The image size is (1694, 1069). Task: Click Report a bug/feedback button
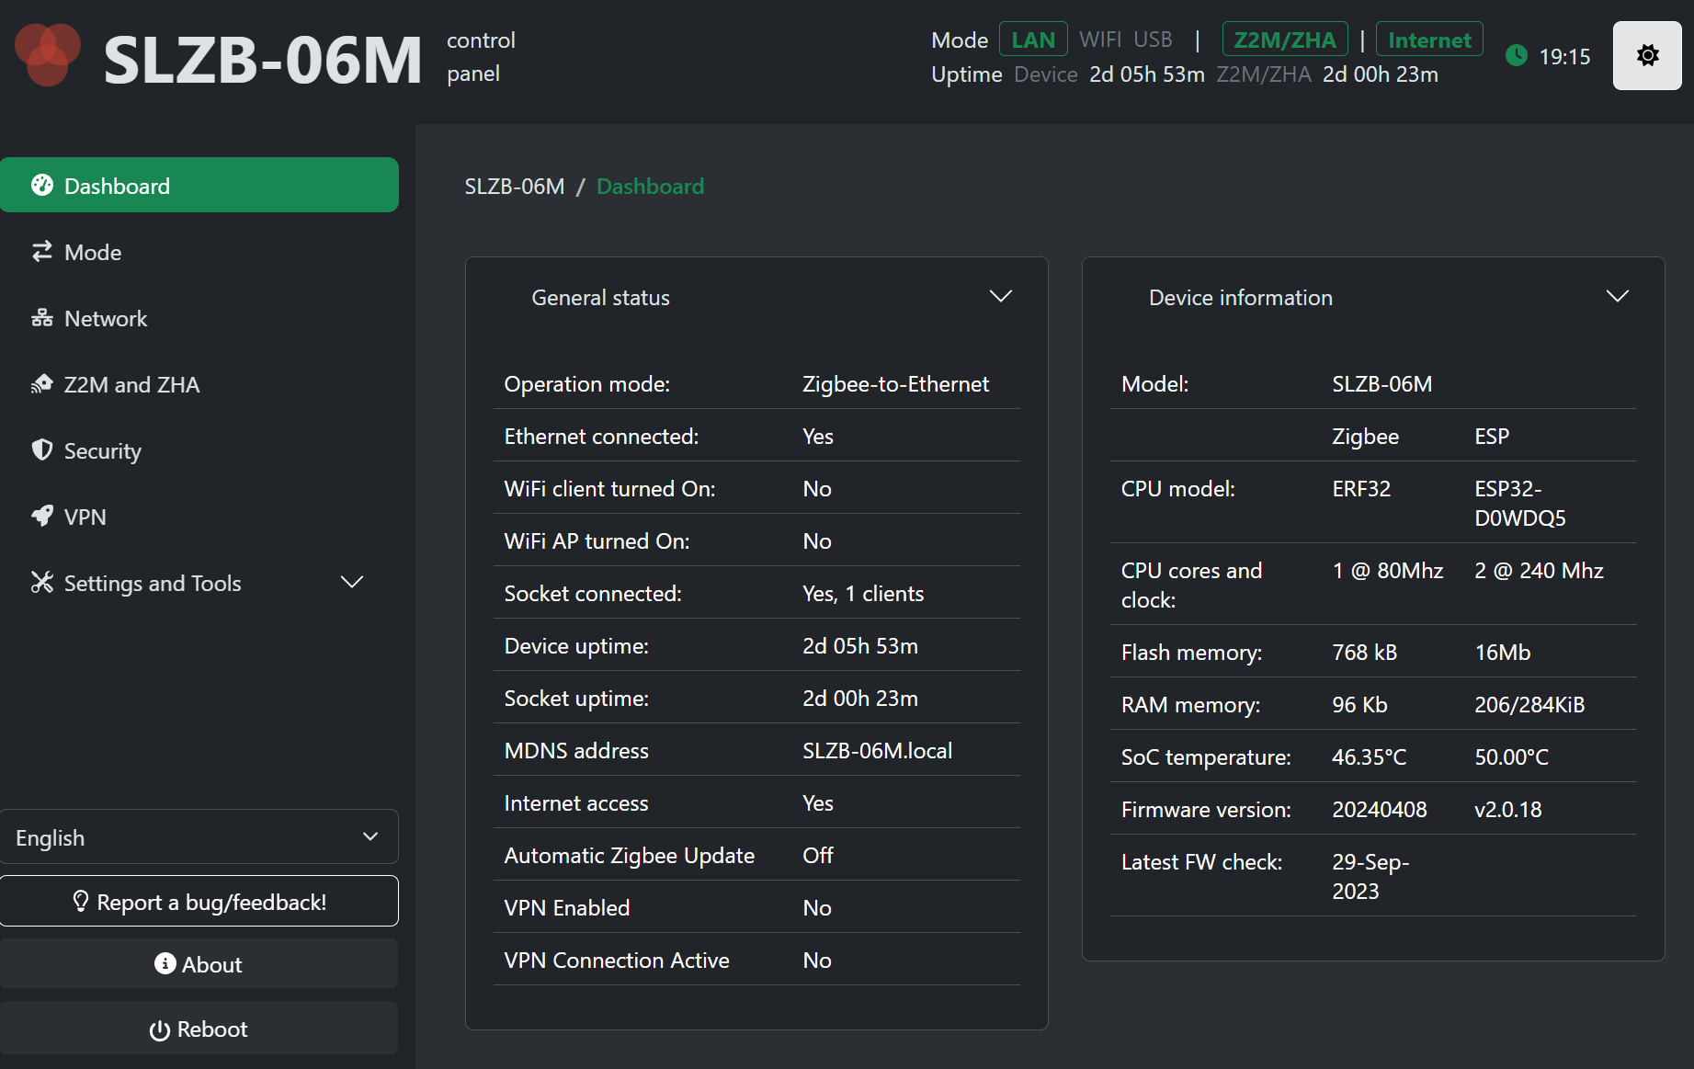point(199,902)
